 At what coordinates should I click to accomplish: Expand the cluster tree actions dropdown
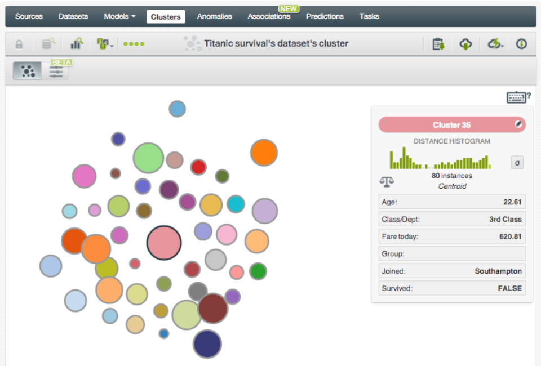pyautogui.click(x=105, y=44)
